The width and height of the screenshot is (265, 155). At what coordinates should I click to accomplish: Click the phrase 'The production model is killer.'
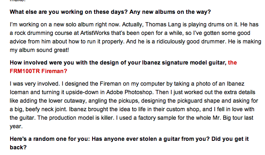(x=76, y=118)
